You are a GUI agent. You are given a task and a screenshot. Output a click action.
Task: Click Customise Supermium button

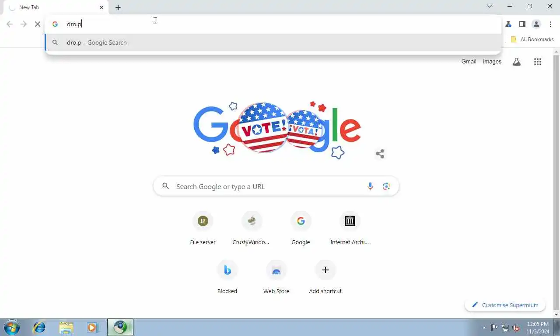tap(505, 305)
